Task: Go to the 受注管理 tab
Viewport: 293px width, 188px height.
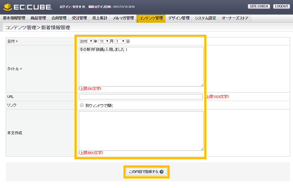Action: [x=79, y=18]
